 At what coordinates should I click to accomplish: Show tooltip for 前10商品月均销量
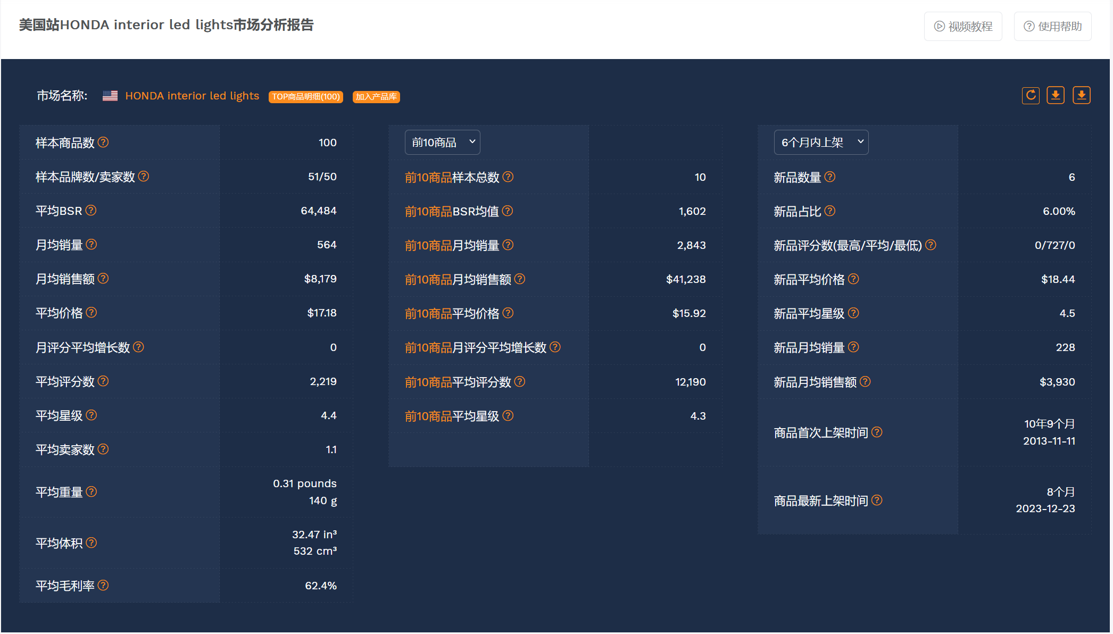click(508, 245)
